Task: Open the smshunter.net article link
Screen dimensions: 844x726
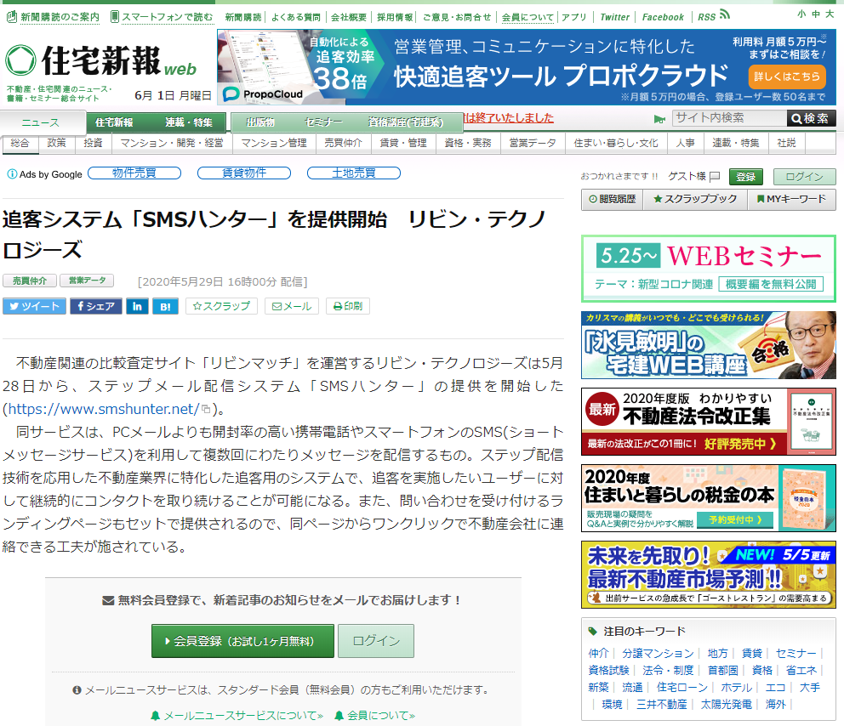Action: click(104, 409)
